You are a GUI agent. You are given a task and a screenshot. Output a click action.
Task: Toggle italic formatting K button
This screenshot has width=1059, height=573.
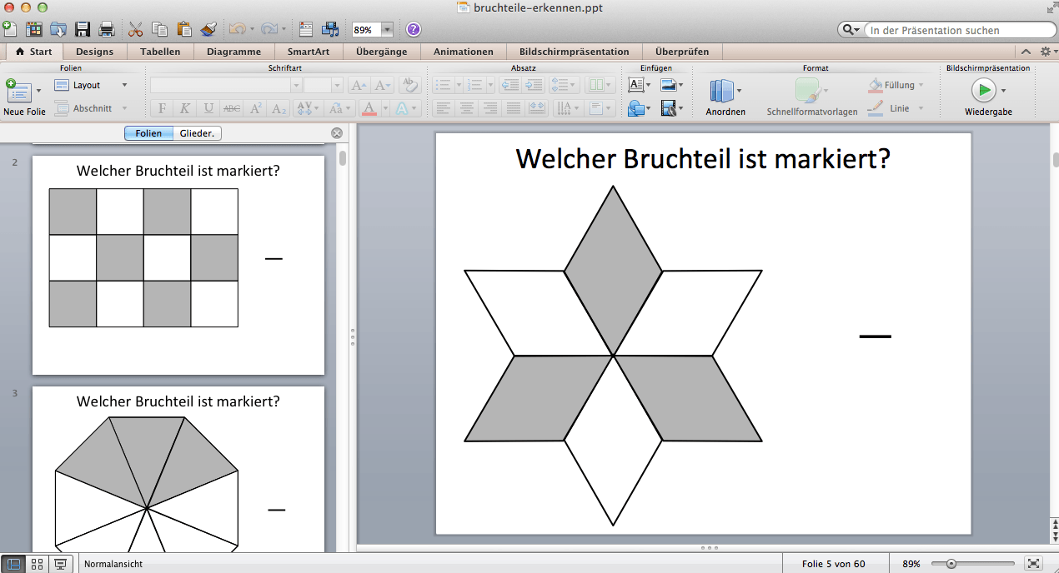(x=185, y=108)
